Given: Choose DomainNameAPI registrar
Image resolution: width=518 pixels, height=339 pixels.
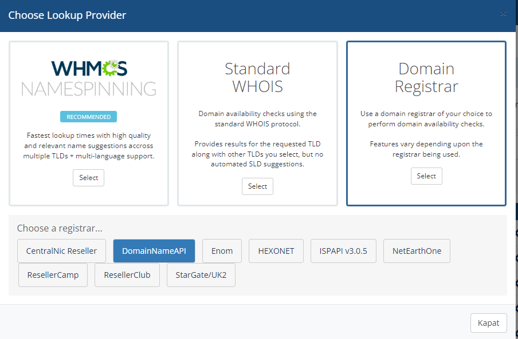Looking at the screenshot, I should point(154,251).
